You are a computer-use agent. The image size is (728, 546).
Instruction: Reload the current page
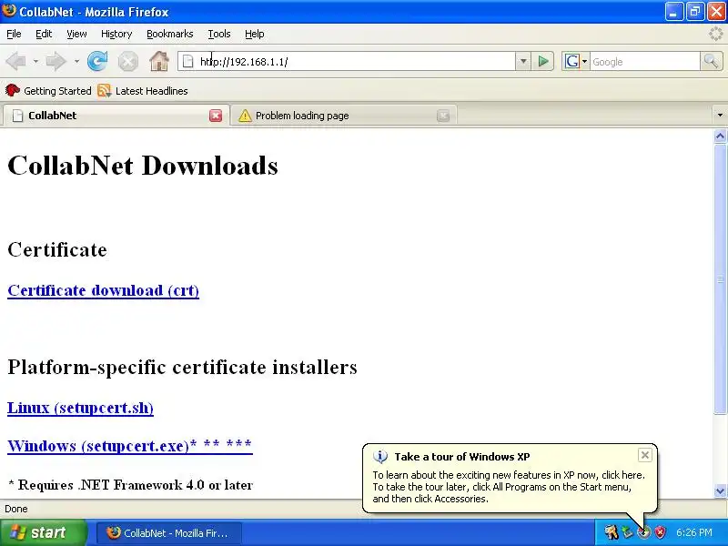coord(97,61)
